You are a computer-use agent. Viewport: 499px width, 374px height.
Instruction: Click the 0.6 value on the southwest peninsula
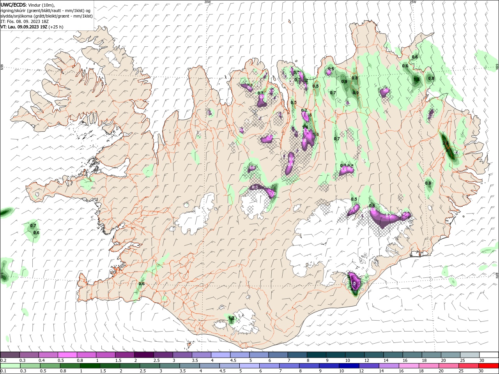tap(142, 284)
